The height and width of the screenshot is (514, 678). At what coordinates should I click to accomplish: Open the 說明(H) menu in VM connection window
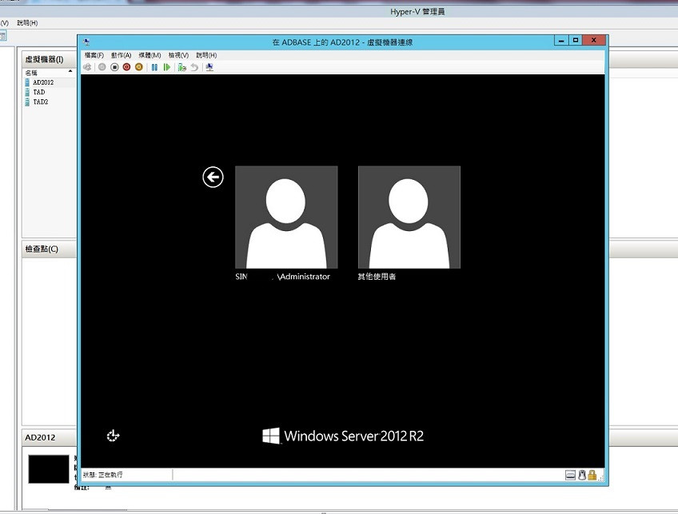206,55
